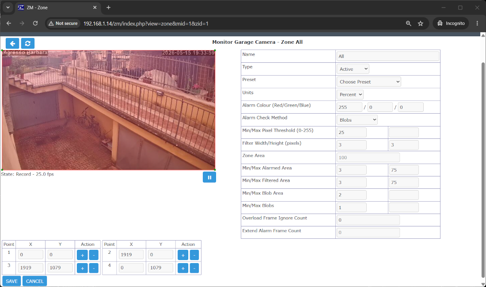Viewport: 486px width, 287px height.
Task: Go back using browser back arrow
Action: pyautogui.click(x=9, y=23)
